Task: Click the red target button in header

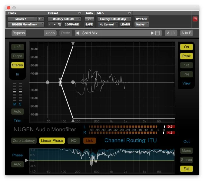Action: point(195,19)
